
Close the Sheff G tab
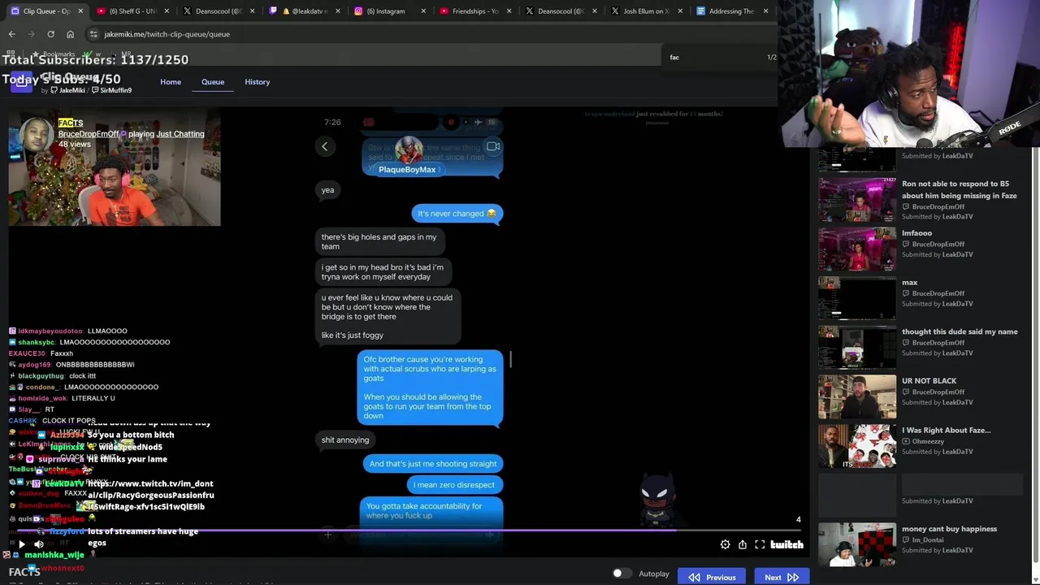click(x=167, y=11)
